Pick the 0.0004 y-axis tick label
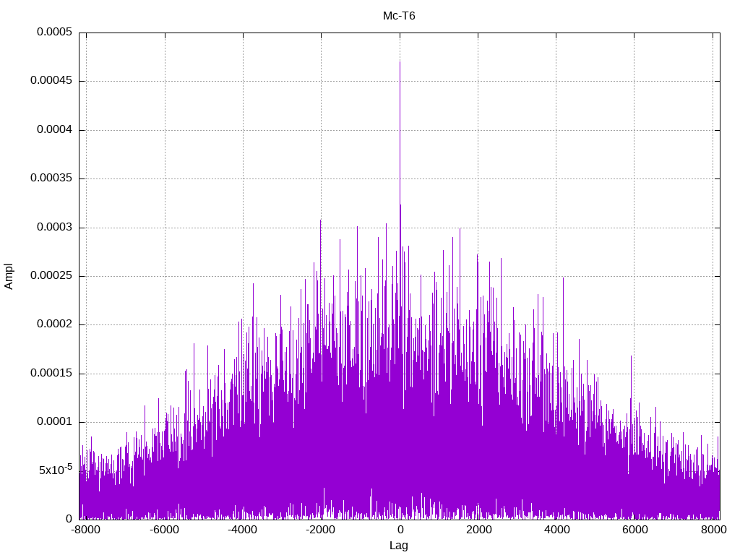This screenshot has width=740, height=555. pyautogui.click(x=50, y=130)
